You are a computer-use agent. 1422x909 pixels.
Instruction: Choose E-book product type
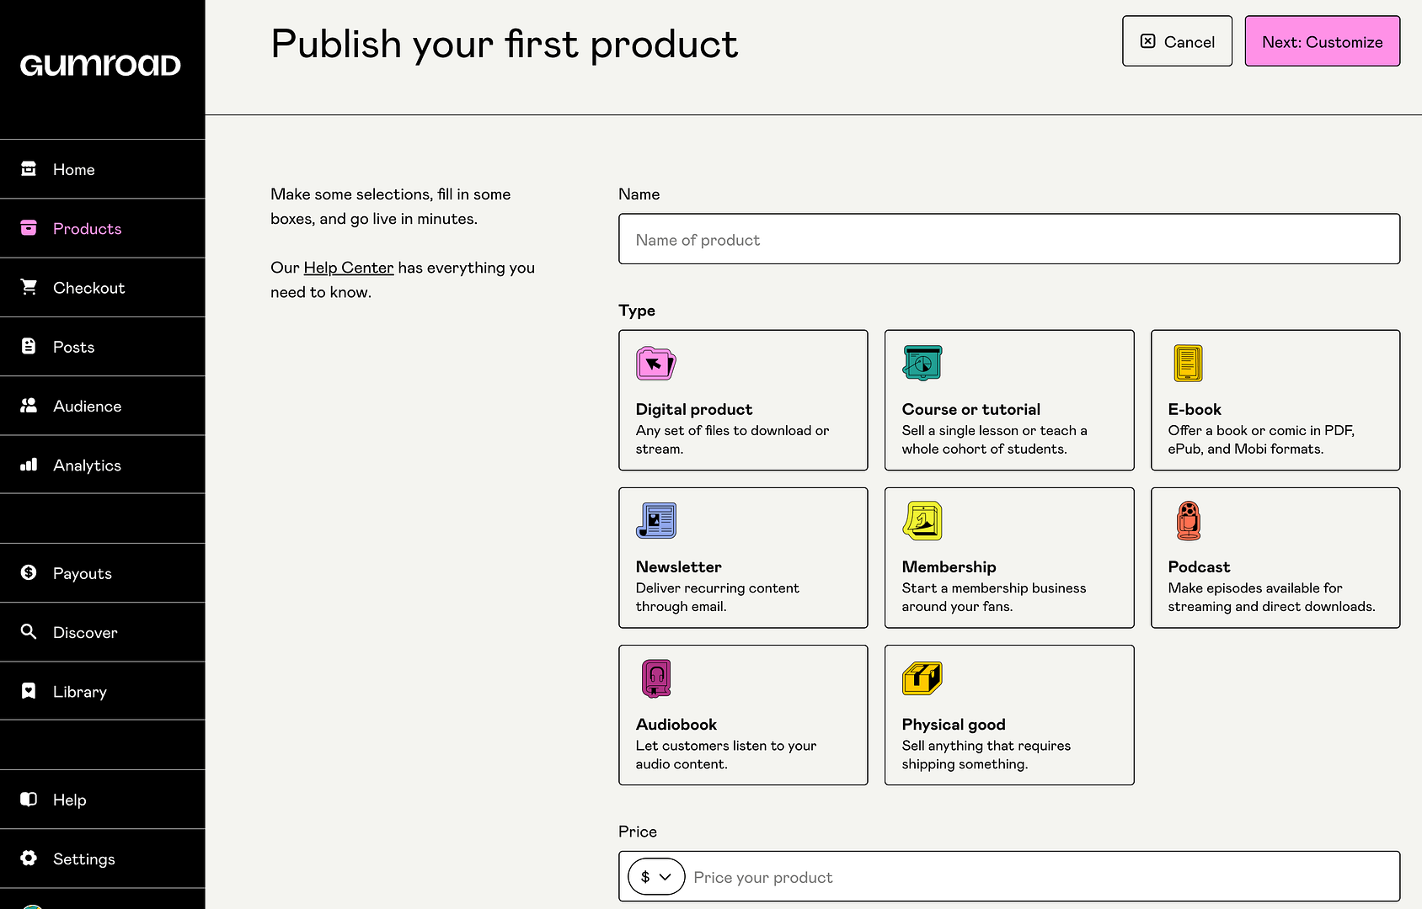(x=1275, y=400)
